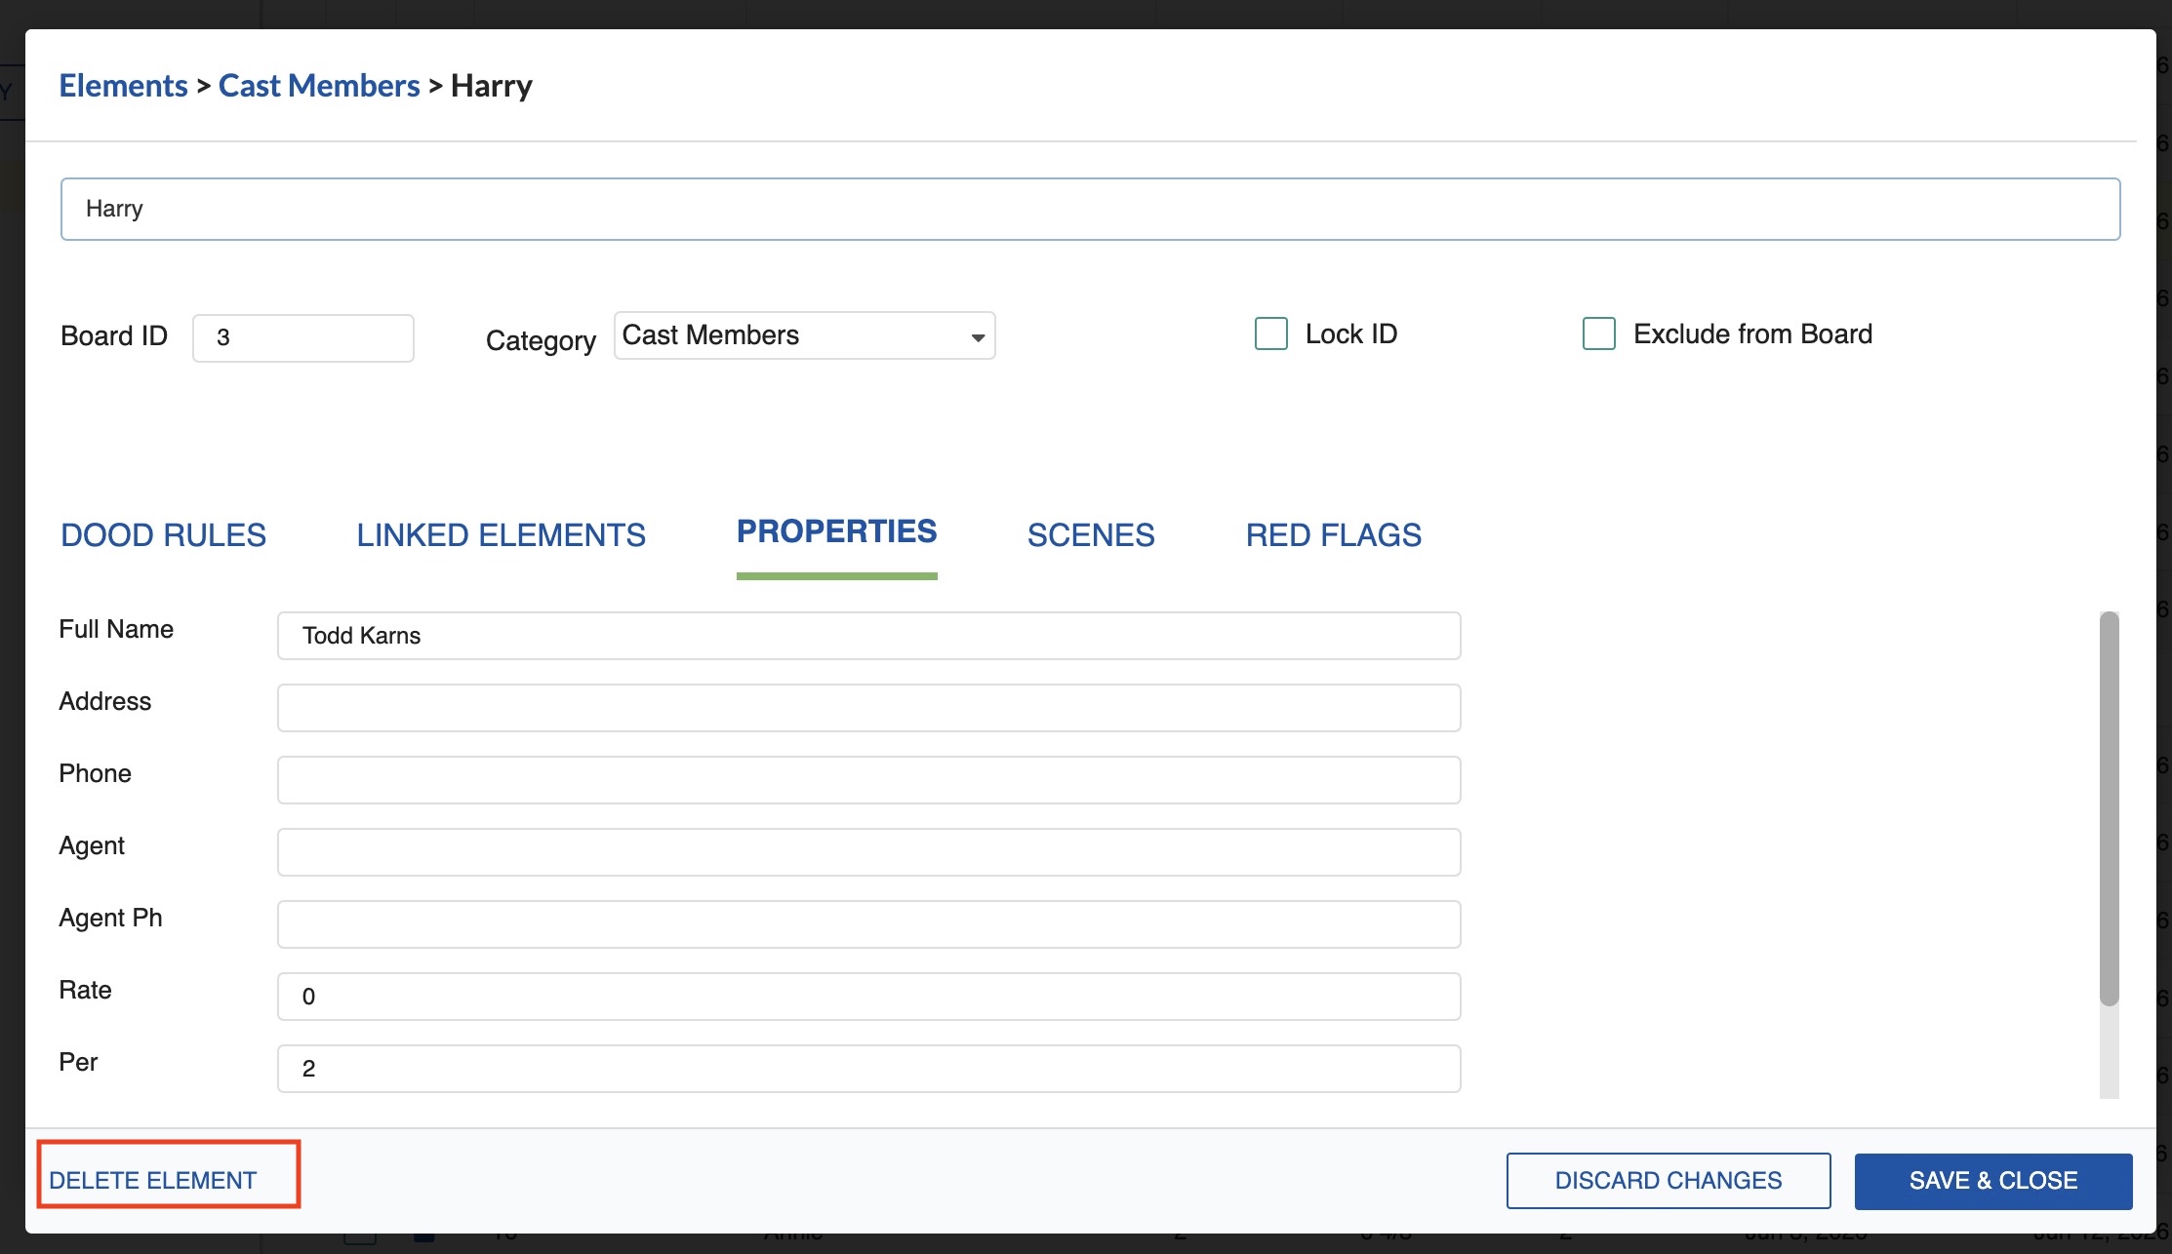This screenshot has width=2172, height=1254.
Task: View the RED FLAGS tab
Action: pyautogui.click(x=1333, y=535)
